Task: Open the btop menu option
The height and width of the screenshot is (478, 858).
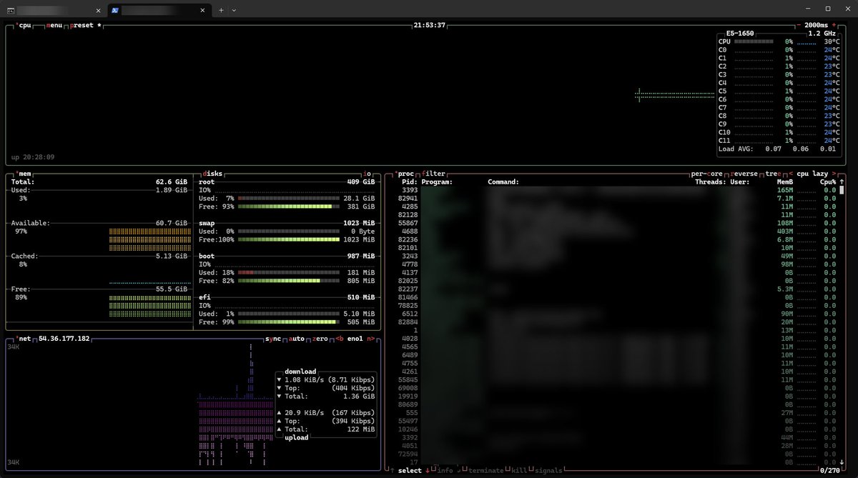Action: pyautogui.click(x=54, y=25)
